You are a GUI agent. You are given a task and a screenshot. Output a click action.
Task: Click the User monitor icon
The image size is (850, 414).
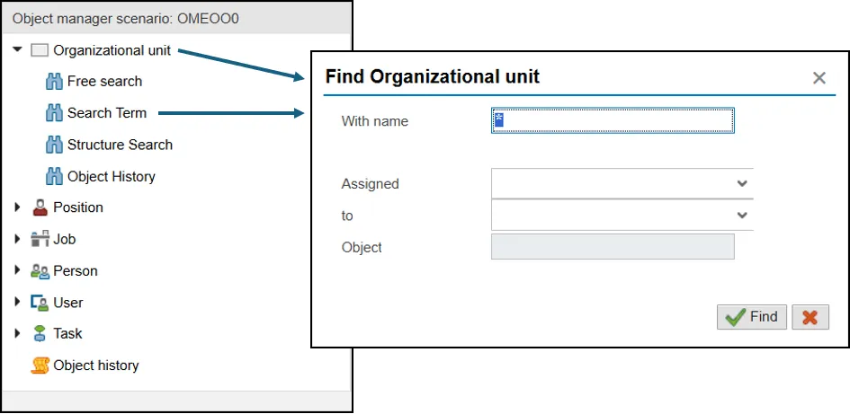(x=40, y=303)
